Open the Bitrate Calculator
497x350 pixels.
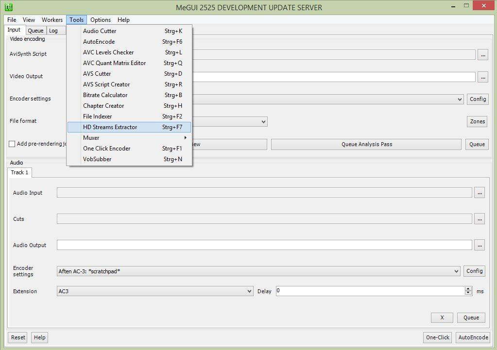(129, 95)
